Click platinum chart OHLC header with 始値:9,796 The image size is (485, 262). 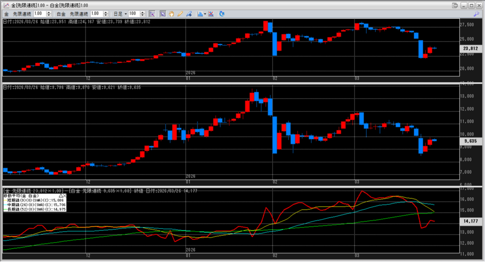(x=72, y=87)
